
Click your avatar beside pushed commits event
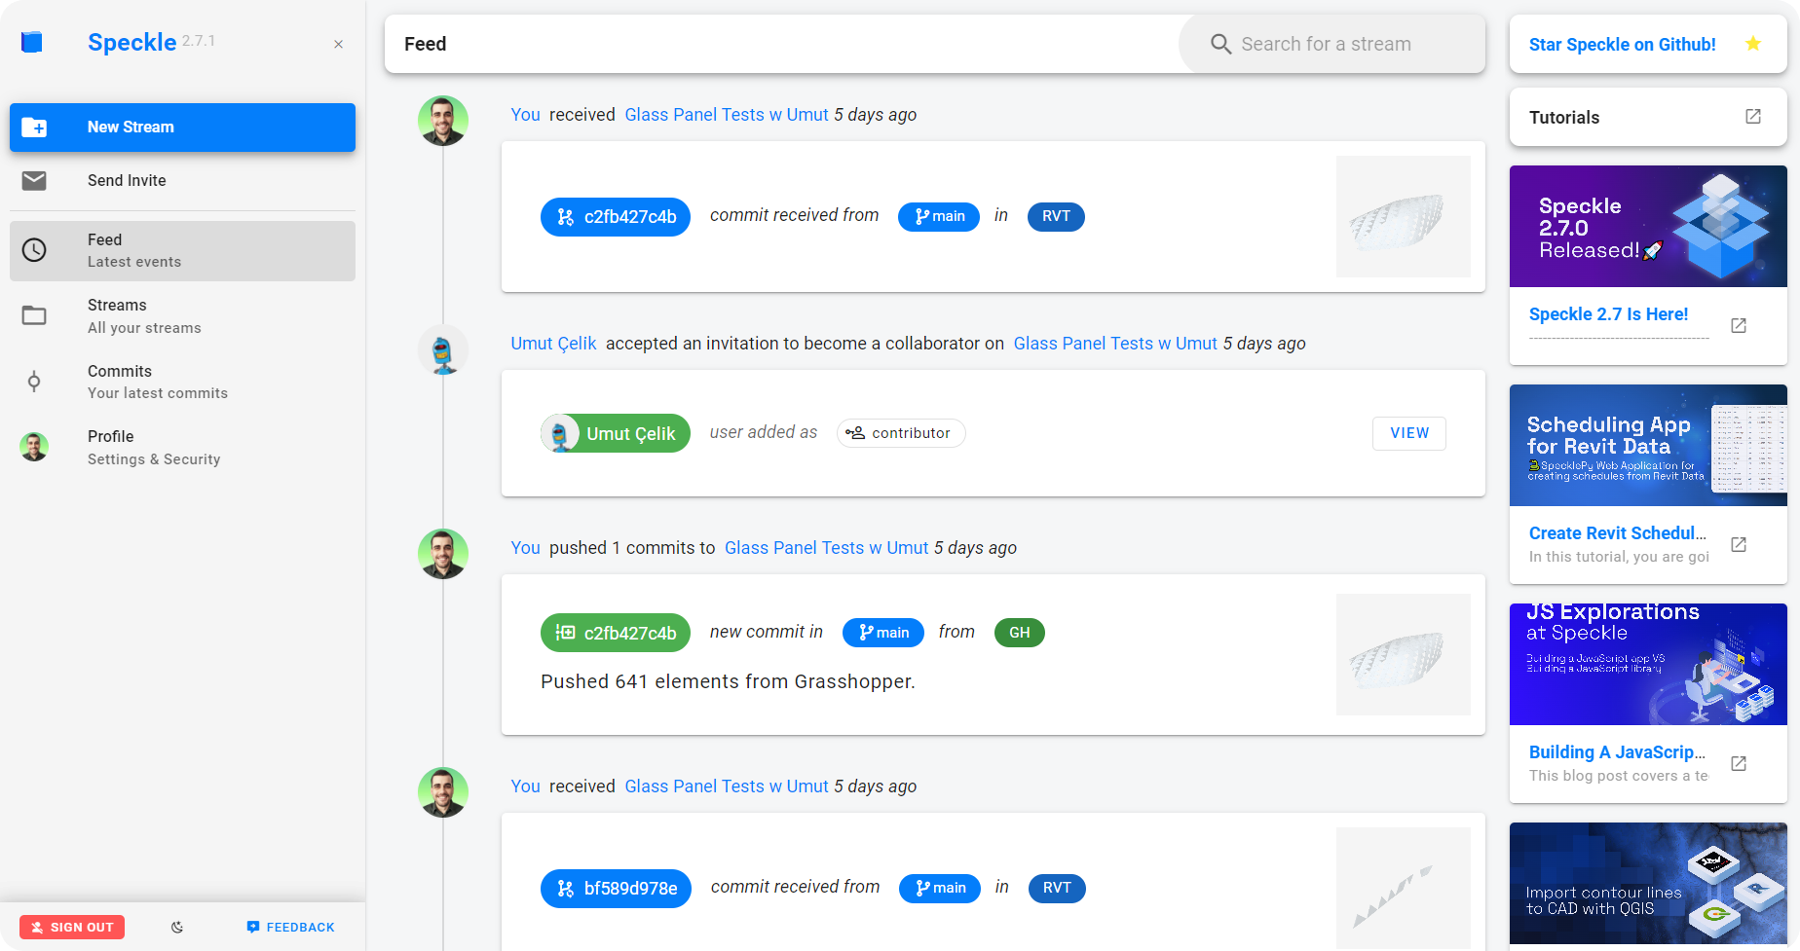coord(443,554)
